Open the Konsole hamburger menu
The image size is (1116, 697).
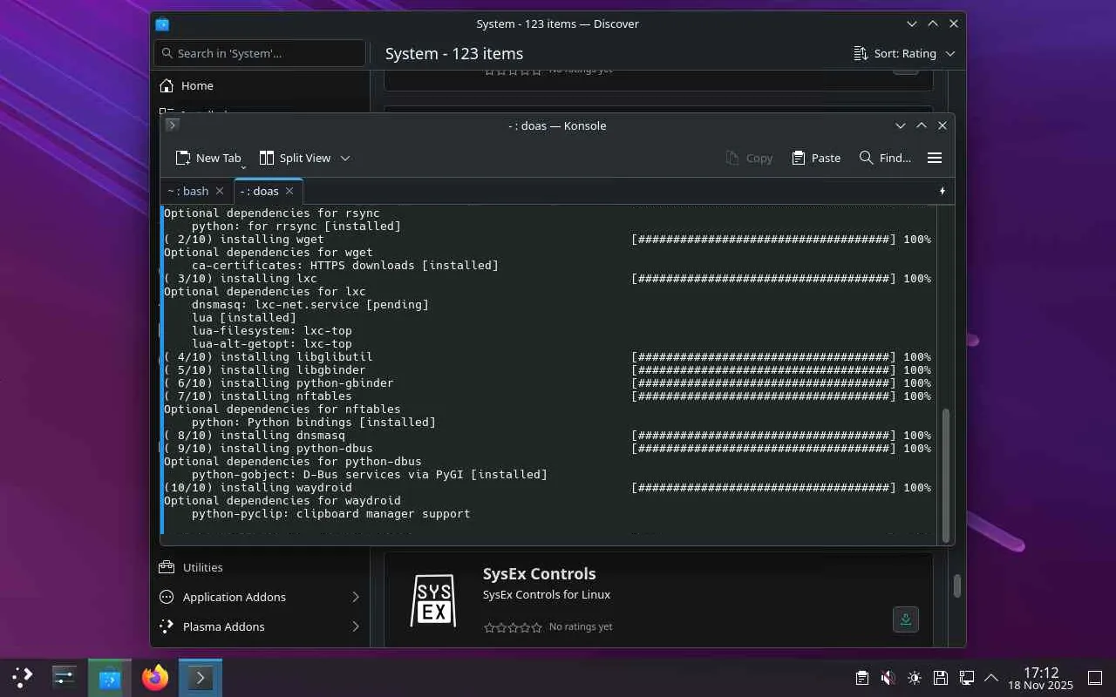935,158
